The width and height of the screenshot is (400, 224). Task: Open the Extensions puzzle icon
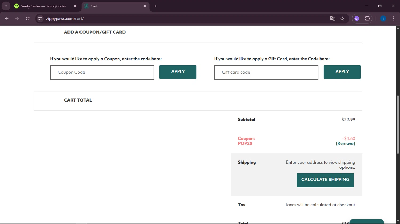[367, 19]
